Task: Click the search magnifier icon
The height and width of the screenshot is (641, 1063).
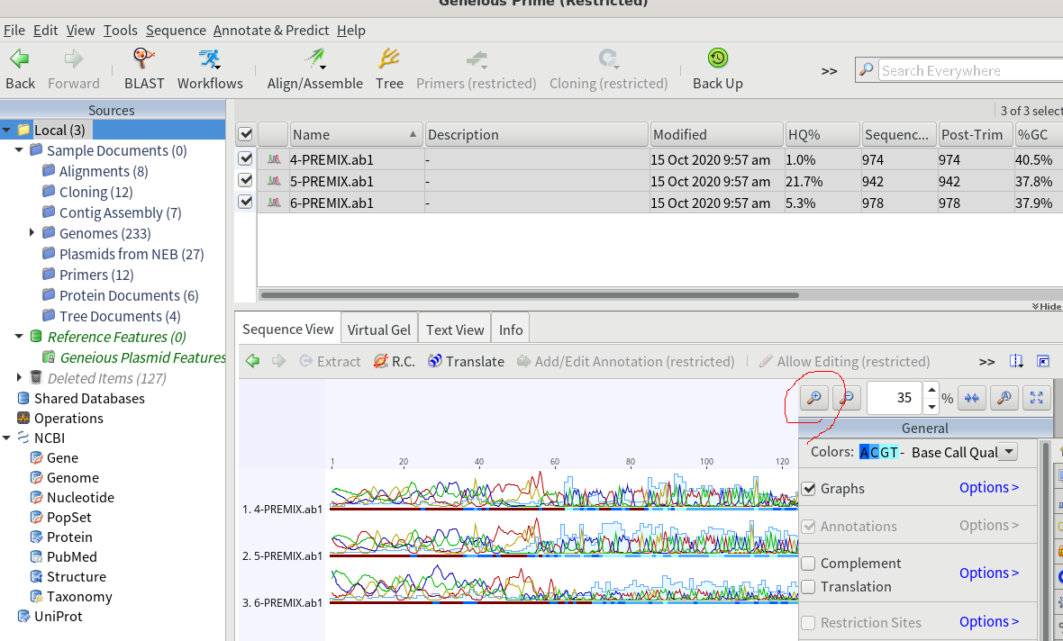Action: 866,70
